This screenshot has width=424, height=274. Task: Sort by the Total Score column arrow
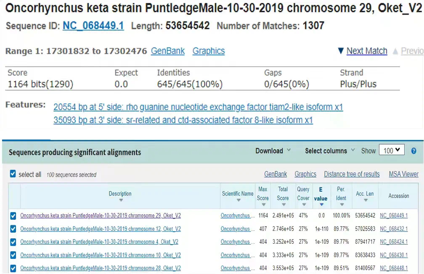click(284, 205)
